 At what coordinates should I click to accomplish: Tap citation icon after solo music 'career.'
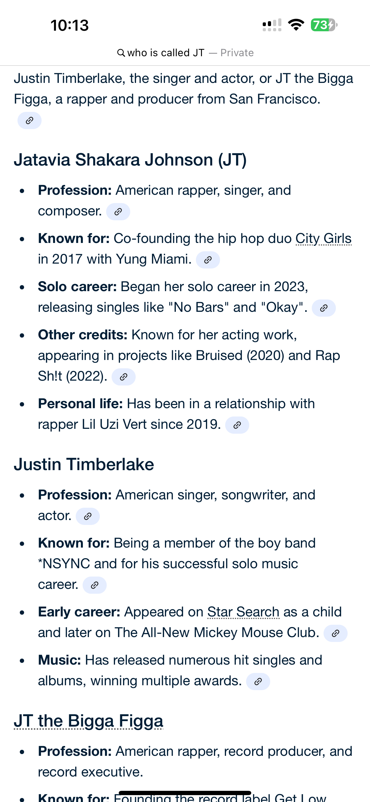(95, 585)
